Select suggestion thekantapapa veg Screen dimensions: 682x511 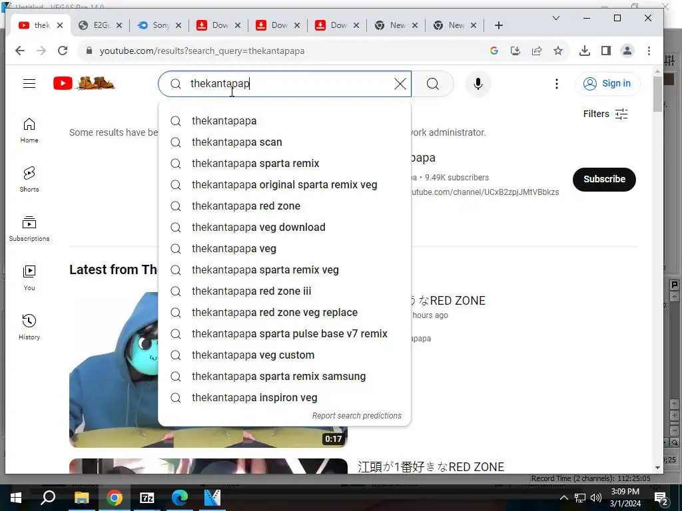(284, 249)
